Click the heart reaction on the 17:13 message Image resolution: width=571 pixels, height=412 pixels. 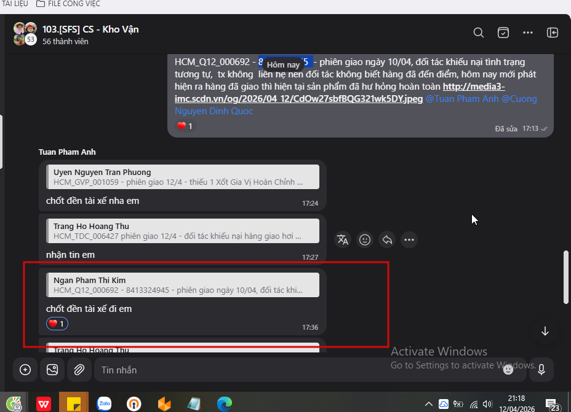(185, 126)
